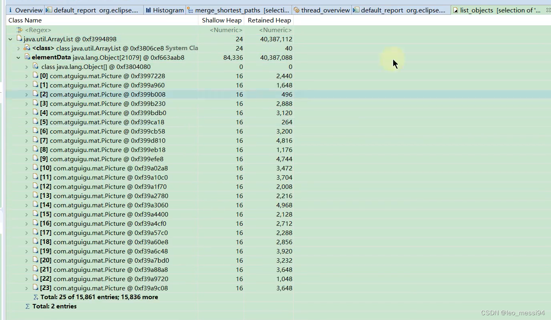Click retained heap value 264 for entry [5]
The height and width of the screenshot is (320, 551).
point(287,122)
